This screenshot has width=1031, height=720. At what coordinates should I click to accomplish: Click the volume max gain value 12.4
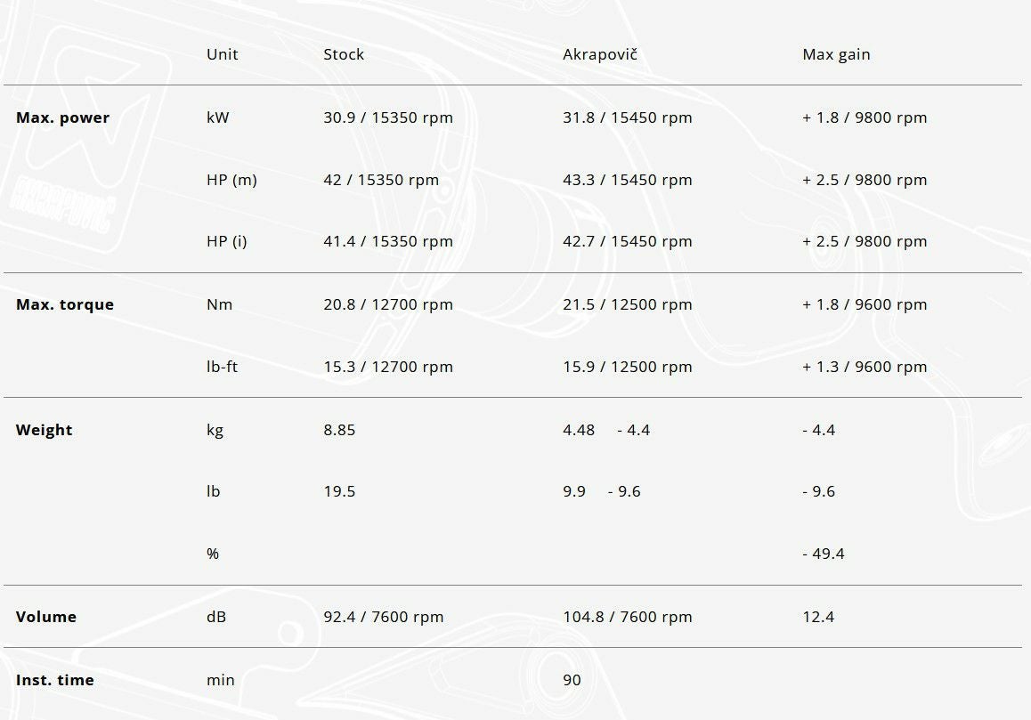tap(818, 617)
